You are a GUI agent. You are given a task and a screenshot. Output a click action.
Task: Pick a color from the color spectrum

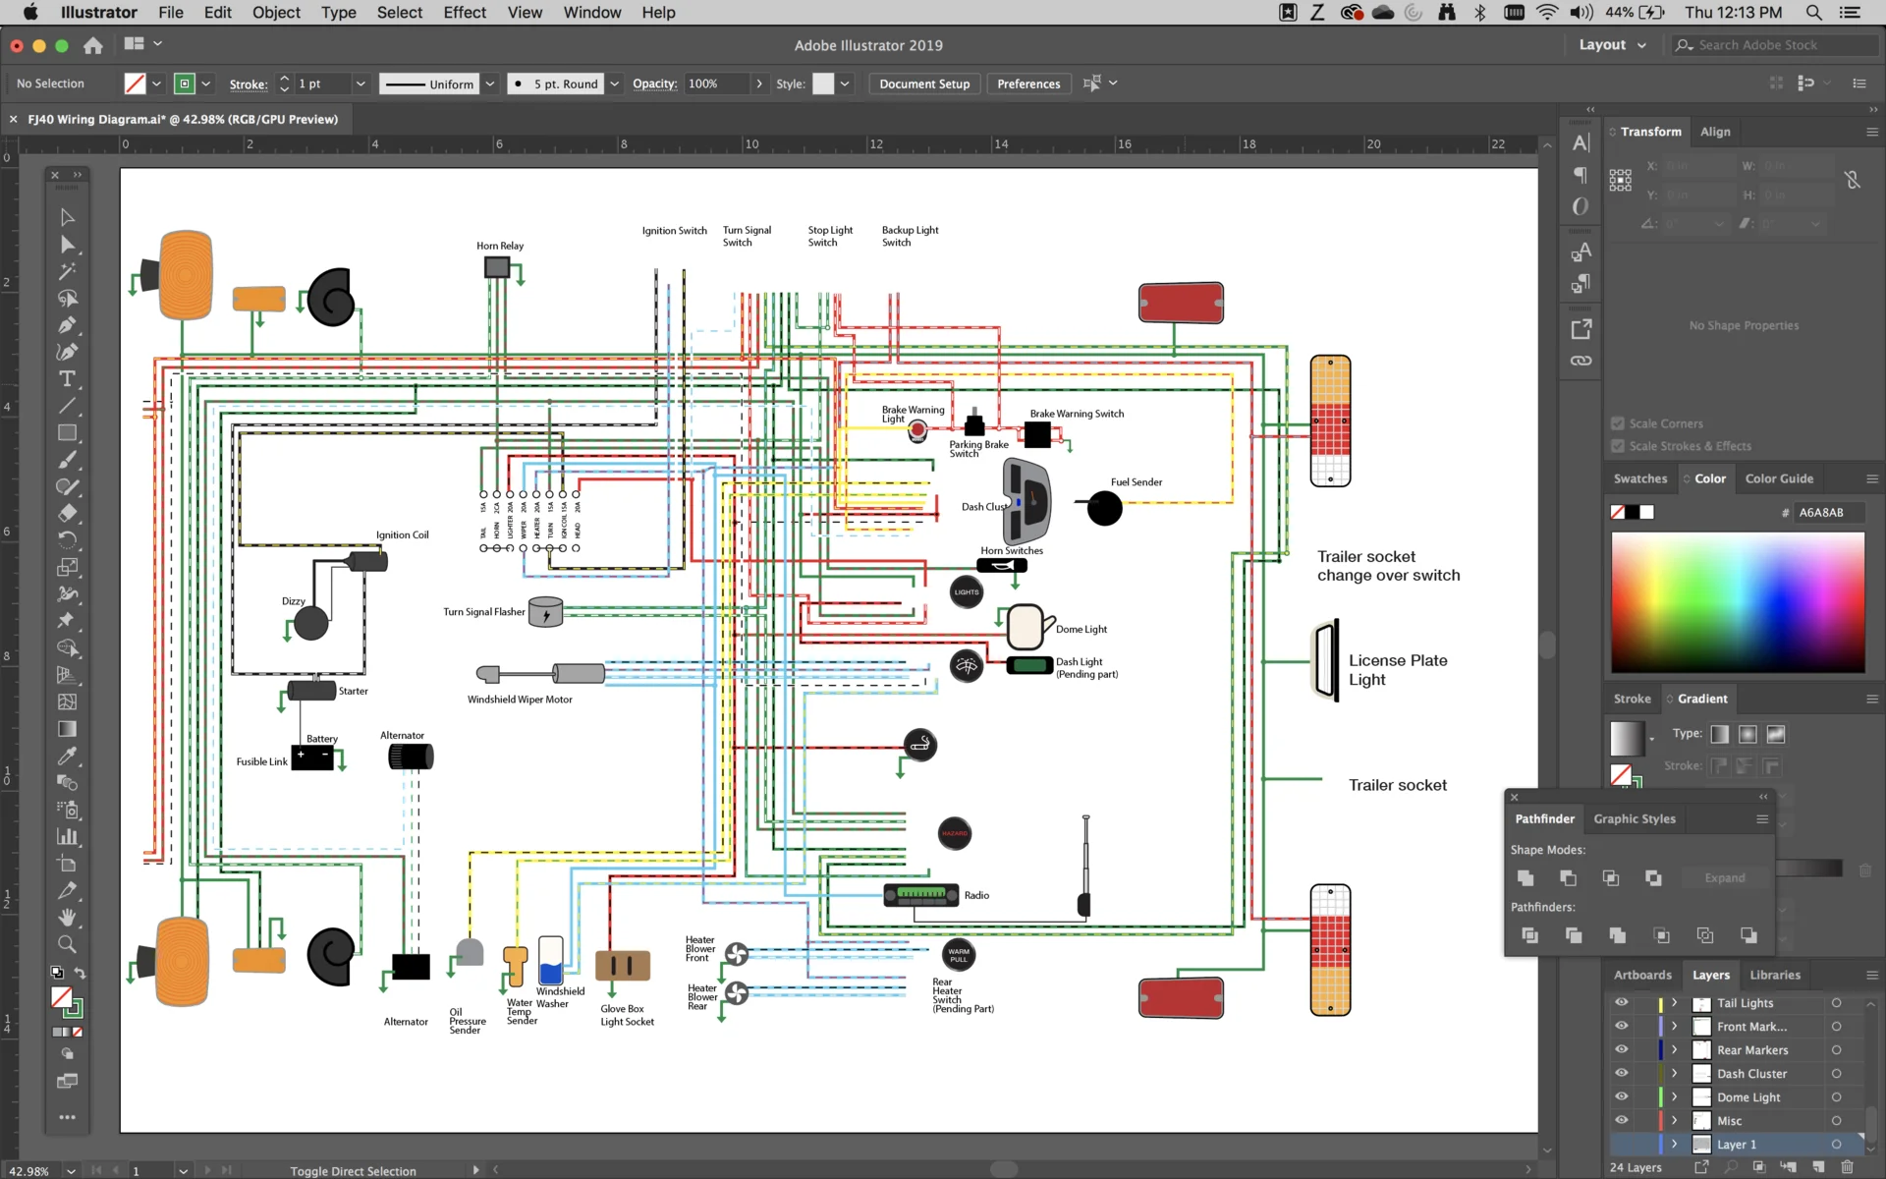[1738, 602]
